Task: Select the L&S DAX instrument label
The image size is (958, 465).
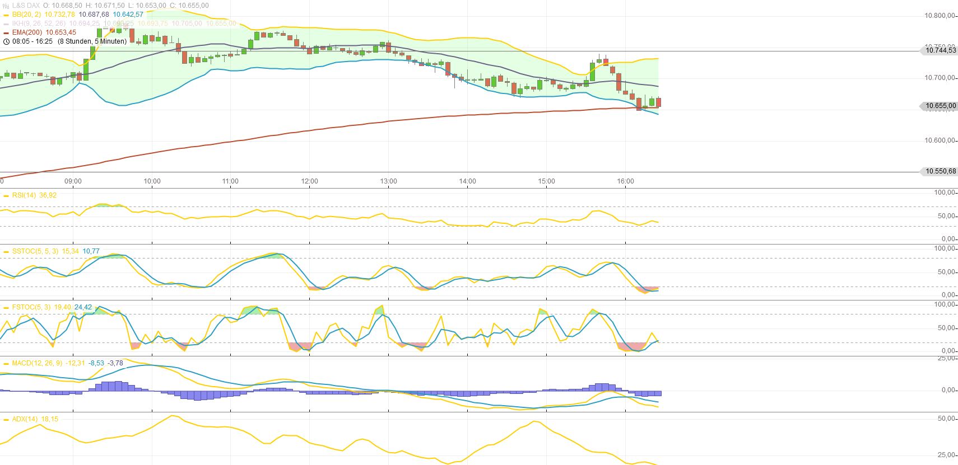Action: coord(26,6)
